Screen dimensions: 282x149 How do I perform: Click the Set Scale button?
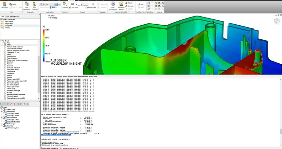point(74,7)
